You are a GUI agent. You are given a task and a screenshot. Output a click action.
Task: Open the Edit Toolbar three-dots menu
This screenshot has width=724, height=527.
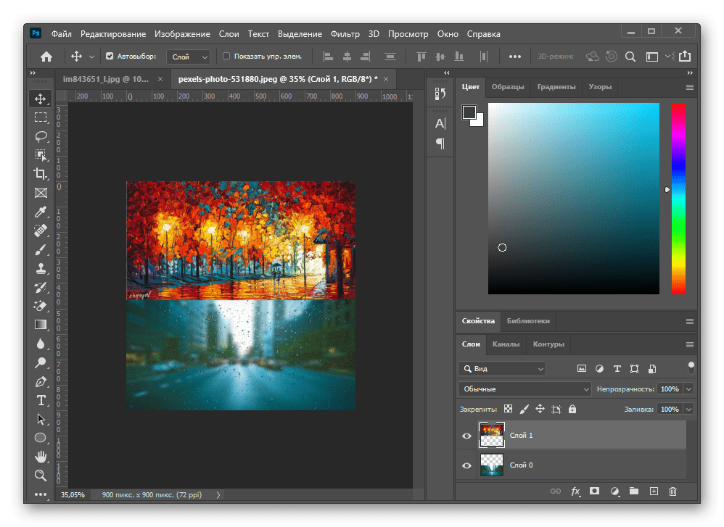pos(41,494)
